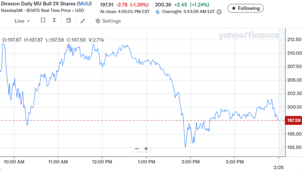Viewport: 302px width, 170px height.
Task: Zoom in the chart with plus button
Action: [x=146, y=149]
